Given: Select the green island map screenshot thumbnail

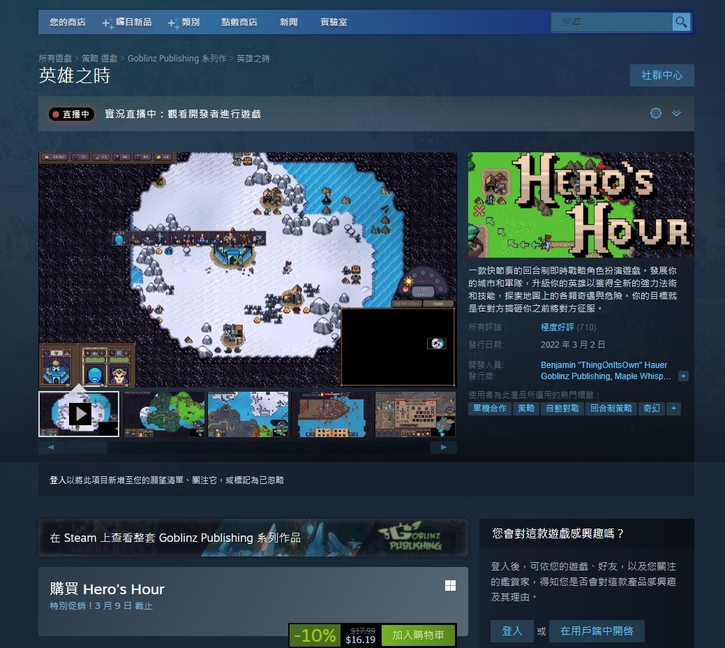Looking at the screenshot, I should pyautogui.click(x=164, y=414).
